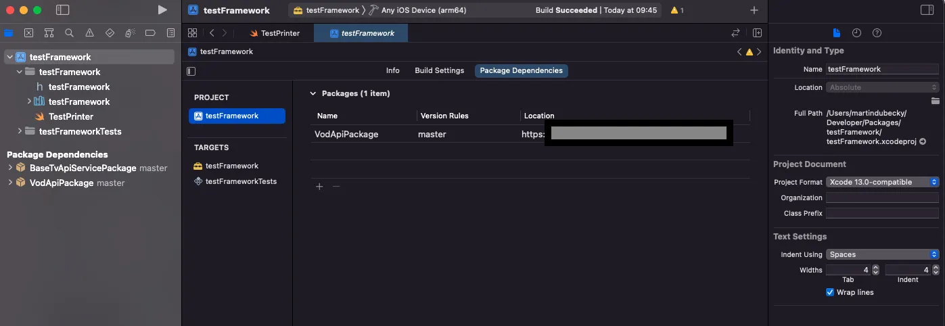Select testFramework scheme in toolbar
This screenshot has width=945, height=326.
click(326, 10)
